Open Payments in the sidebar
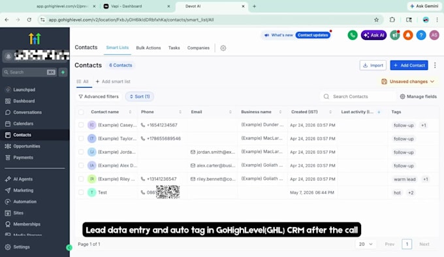Viewport: 444px width, 257px height. click(x=24, y=158)
